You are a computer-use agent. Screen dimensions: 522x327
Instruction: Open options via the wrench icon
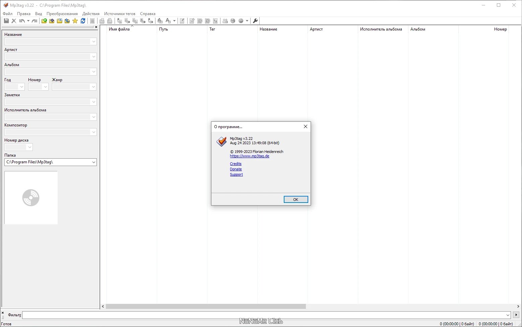click(x=255, y=21)
